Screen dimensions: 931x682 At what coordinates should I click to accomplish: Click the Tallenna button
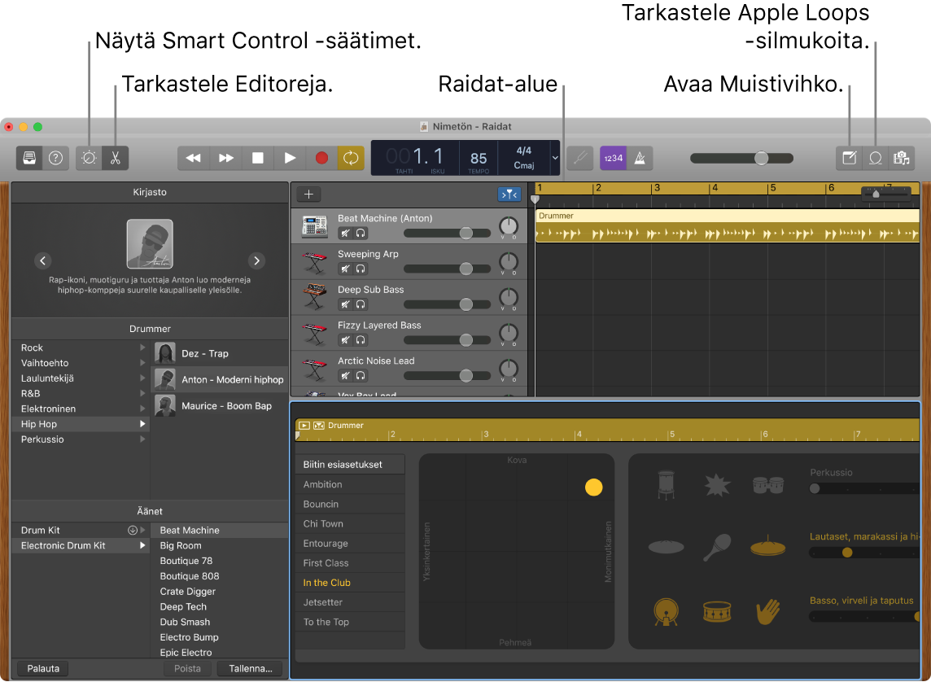(250, 668)
